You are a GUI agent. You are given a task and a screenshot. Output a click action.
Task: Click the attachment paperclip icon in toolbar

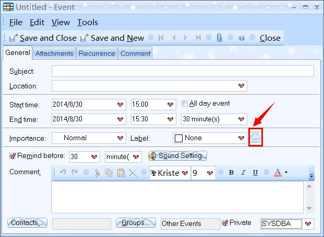[219, 38]
